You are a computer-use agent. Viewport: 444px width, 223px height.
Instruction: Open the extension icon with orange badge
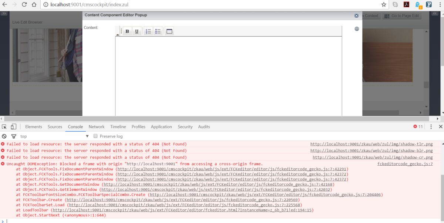(418, 5)
